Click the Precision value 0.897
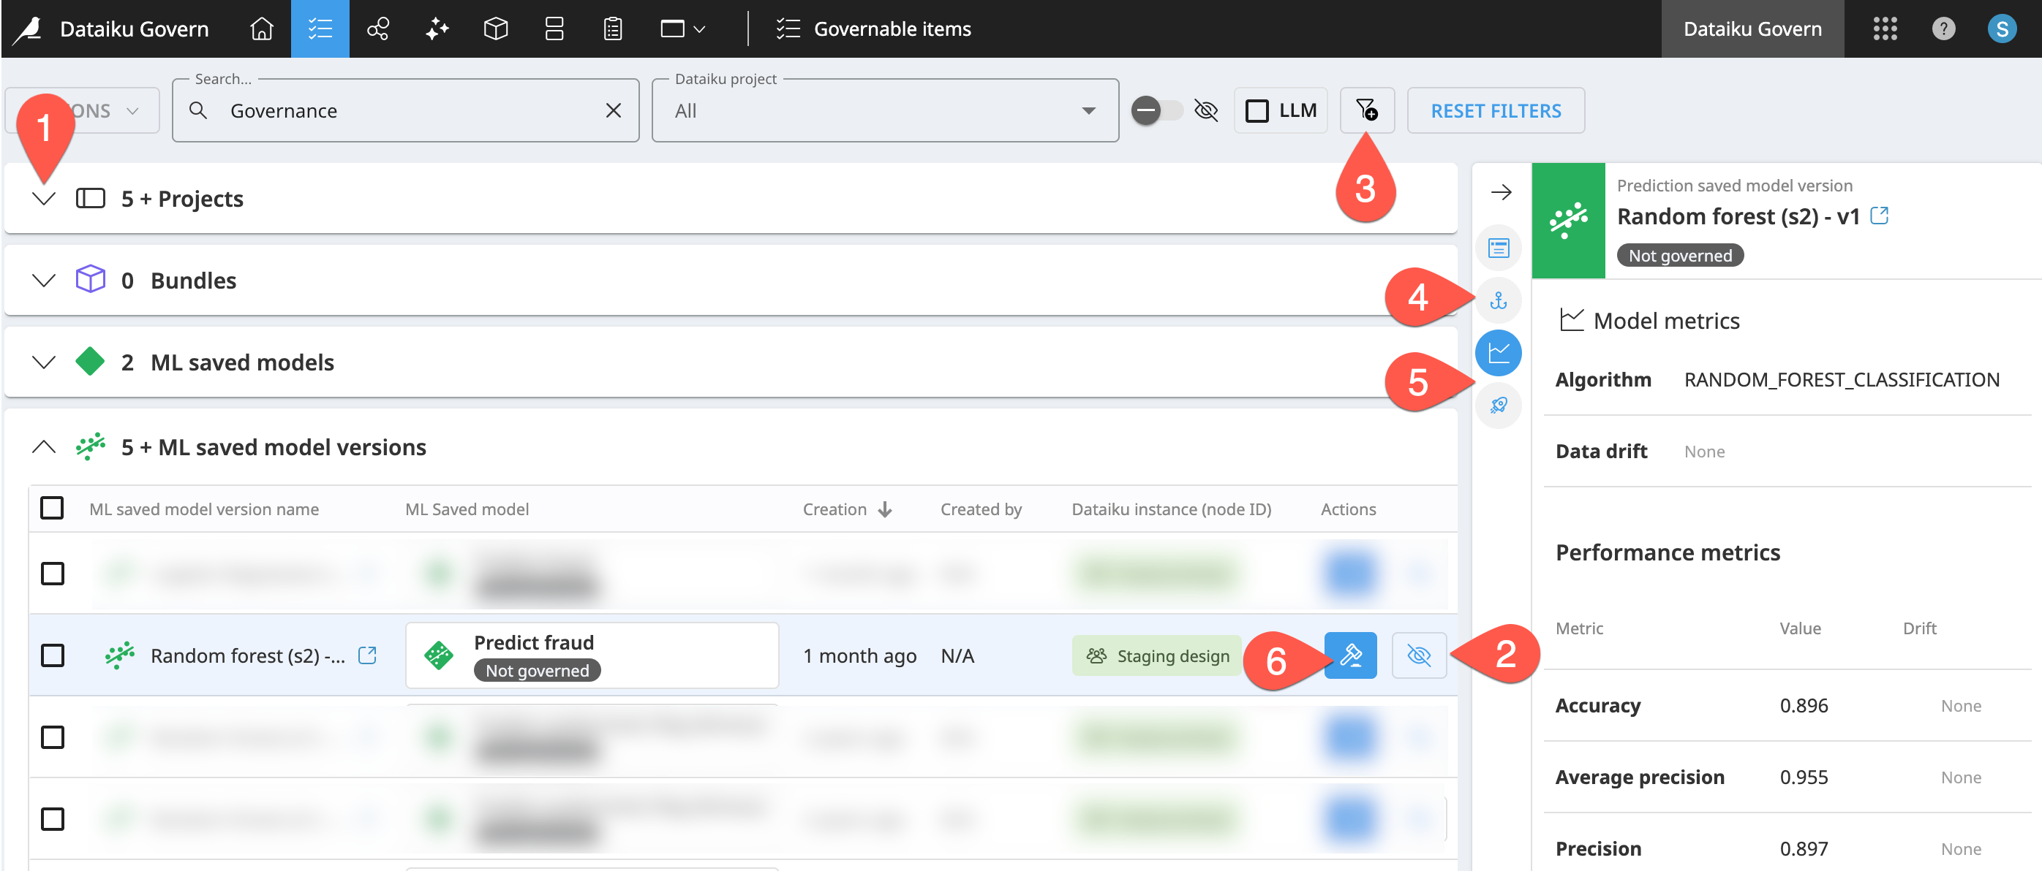Screen dimensions: 2042x871 coord(1804,848)
